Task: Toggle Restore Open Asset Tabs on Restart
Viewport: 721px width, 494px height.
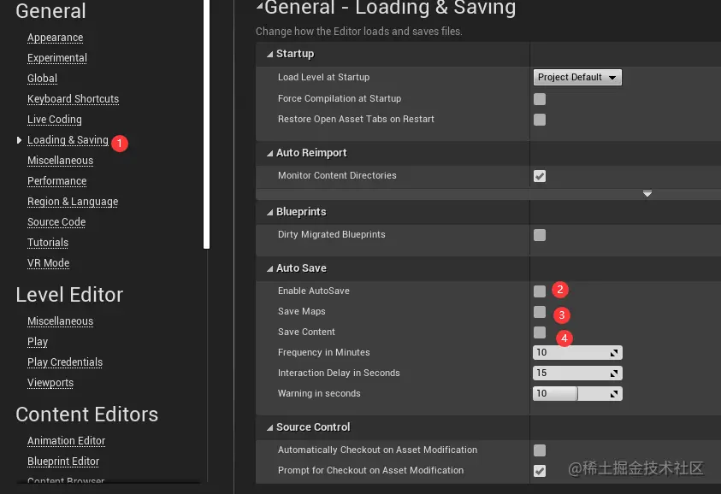Action: pos(540,120)
